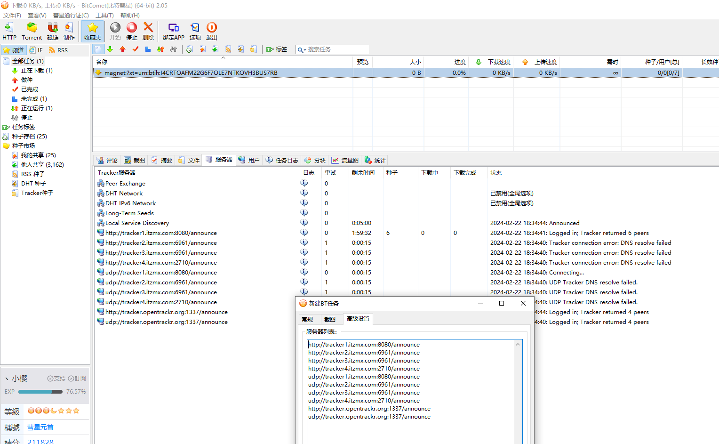Open the 文件(F) menu
The width and height of the screenshot is (719, 444).
(12, 15)
